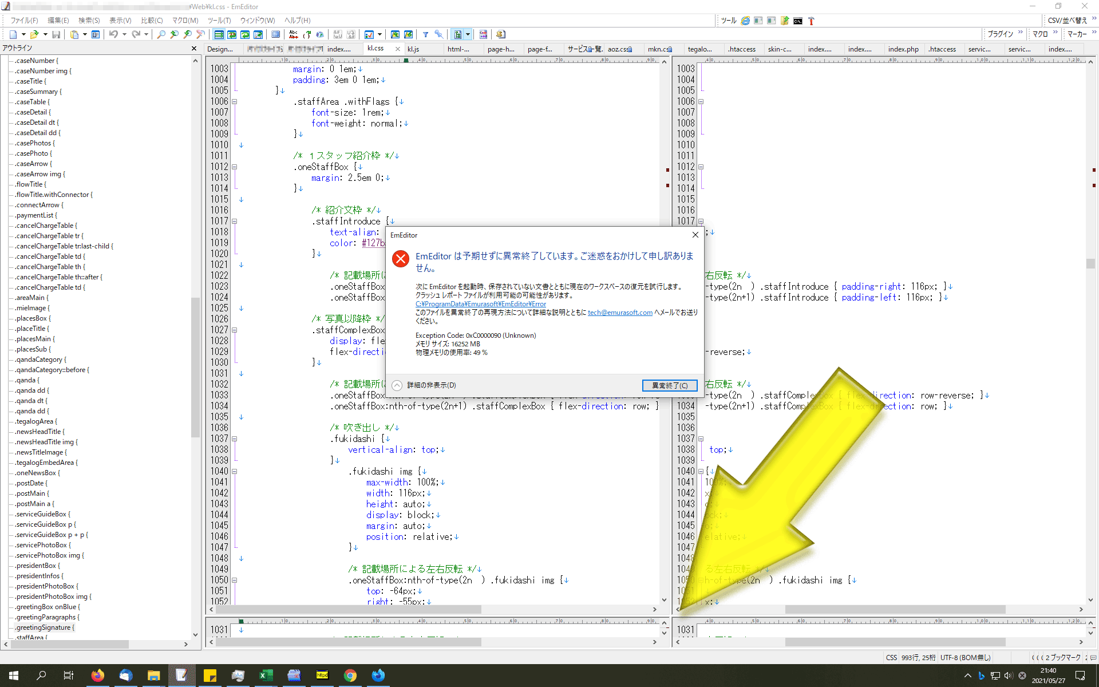Open Windows search from taskbar

(41, 676)
